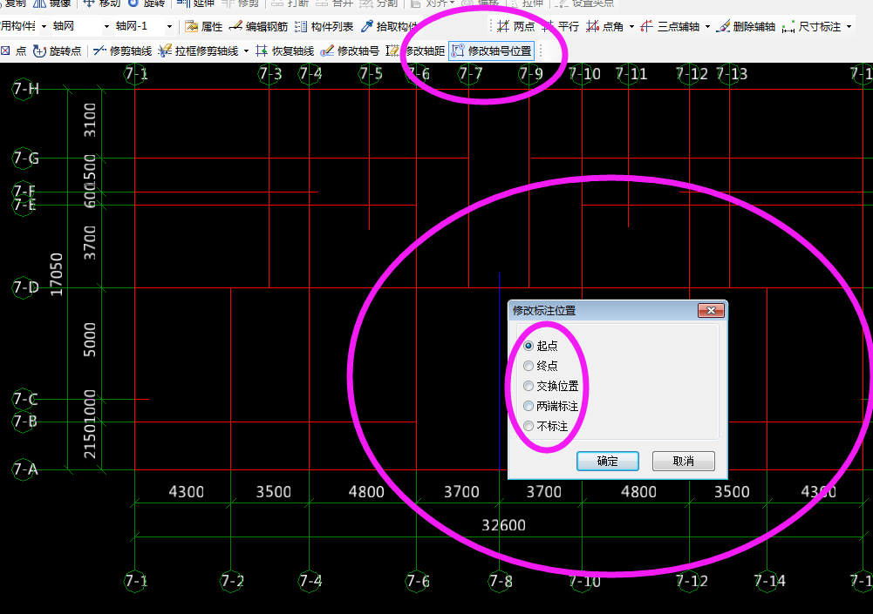Viewport: 873px width, 614px height.
Task: Select the 修改轴距 edit axis spacing tool
Action: tap(415, 51)
